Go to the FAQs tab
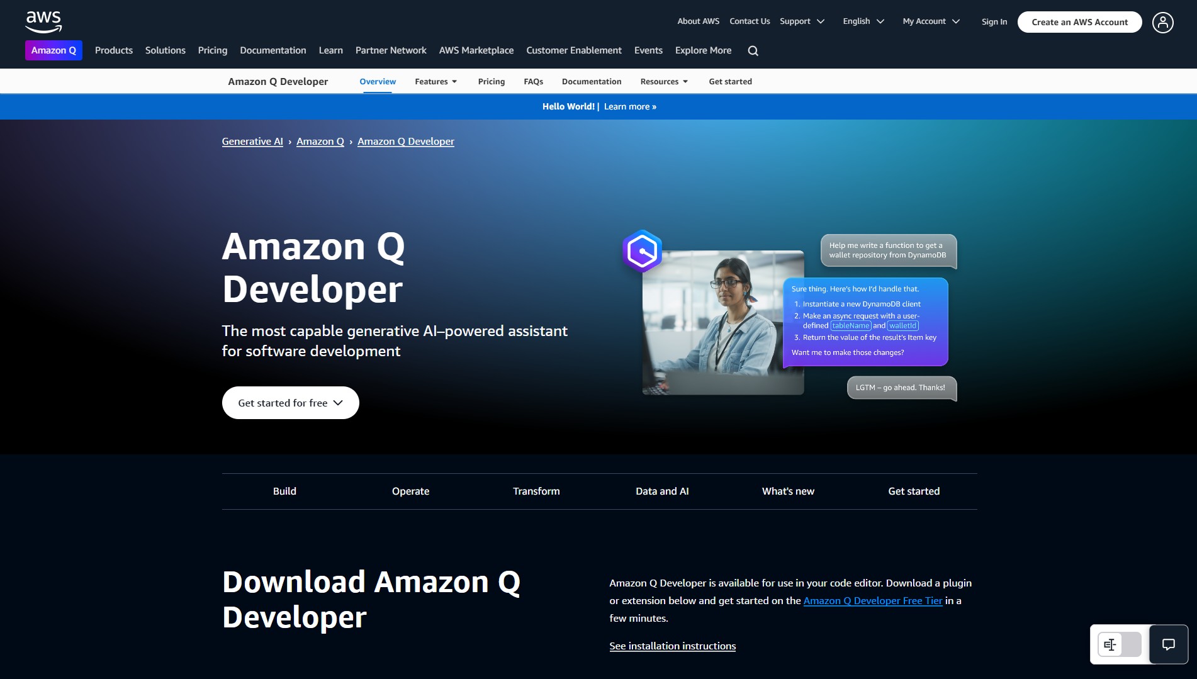The width and height of the screenshot is (1197, 679). (x=534, y=82)
